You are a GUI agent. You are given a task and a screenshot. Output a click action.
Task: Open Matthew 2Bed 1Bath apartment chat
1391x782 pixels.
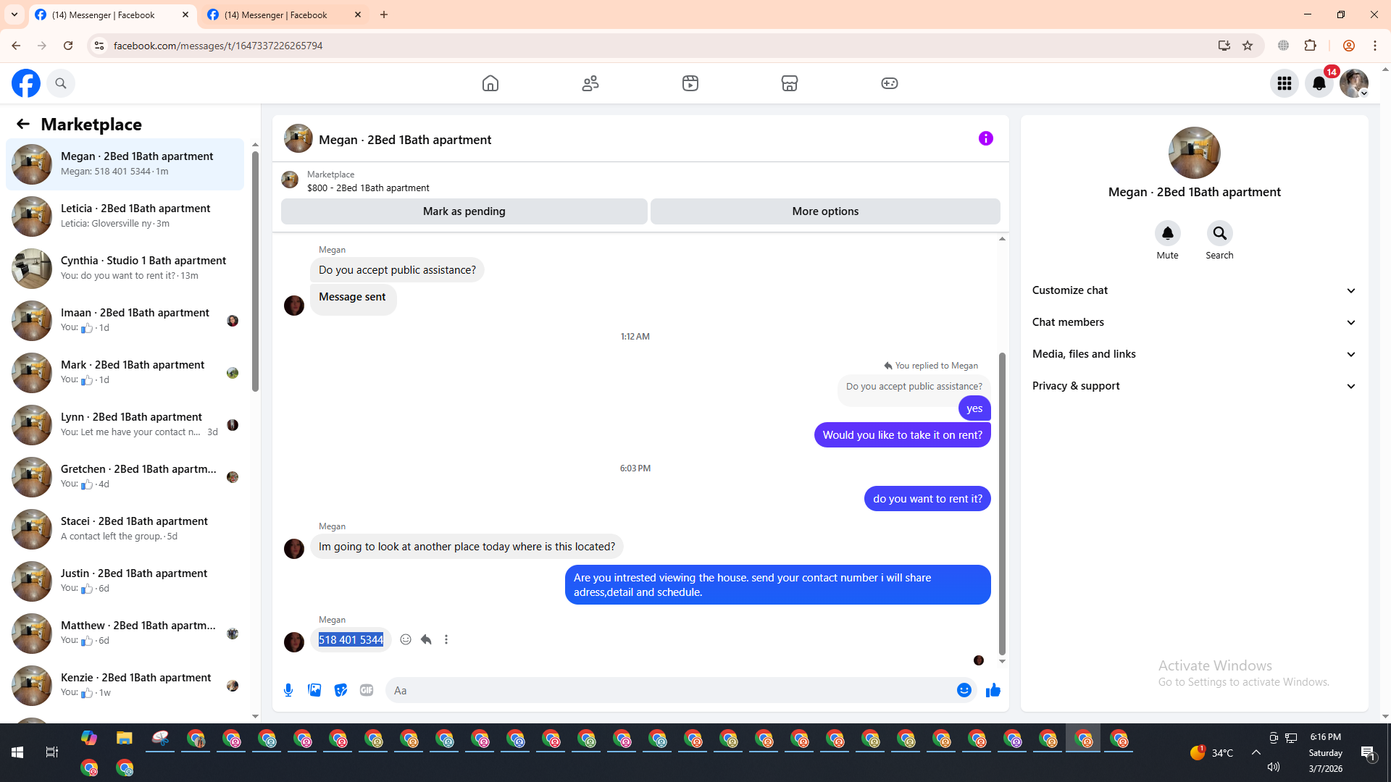pyautogui.click(x=125, y=634)
